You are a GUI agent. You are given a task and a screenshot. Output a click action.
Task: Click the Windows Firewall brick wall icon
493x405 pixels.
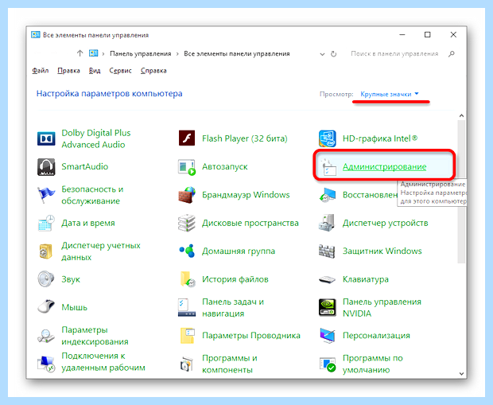[x=187, y=195]
